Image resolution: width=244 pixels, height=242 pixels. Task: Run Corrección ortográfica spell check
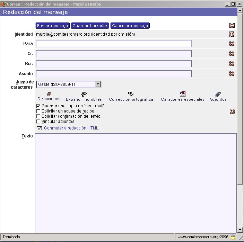[131, 94]
